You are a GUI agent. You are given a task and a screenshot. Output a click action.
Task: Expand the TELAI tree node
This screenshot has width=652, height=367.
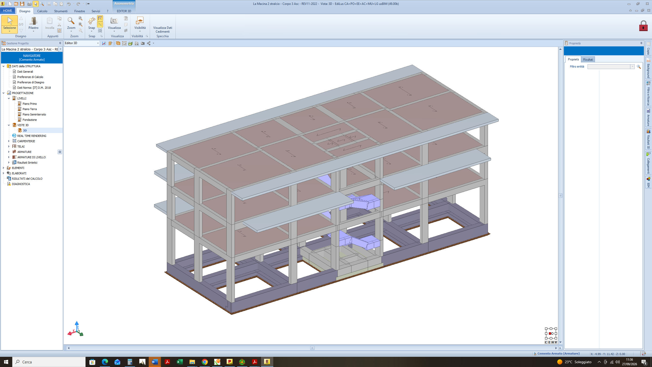pyautogui.click(x=9, y=147)
